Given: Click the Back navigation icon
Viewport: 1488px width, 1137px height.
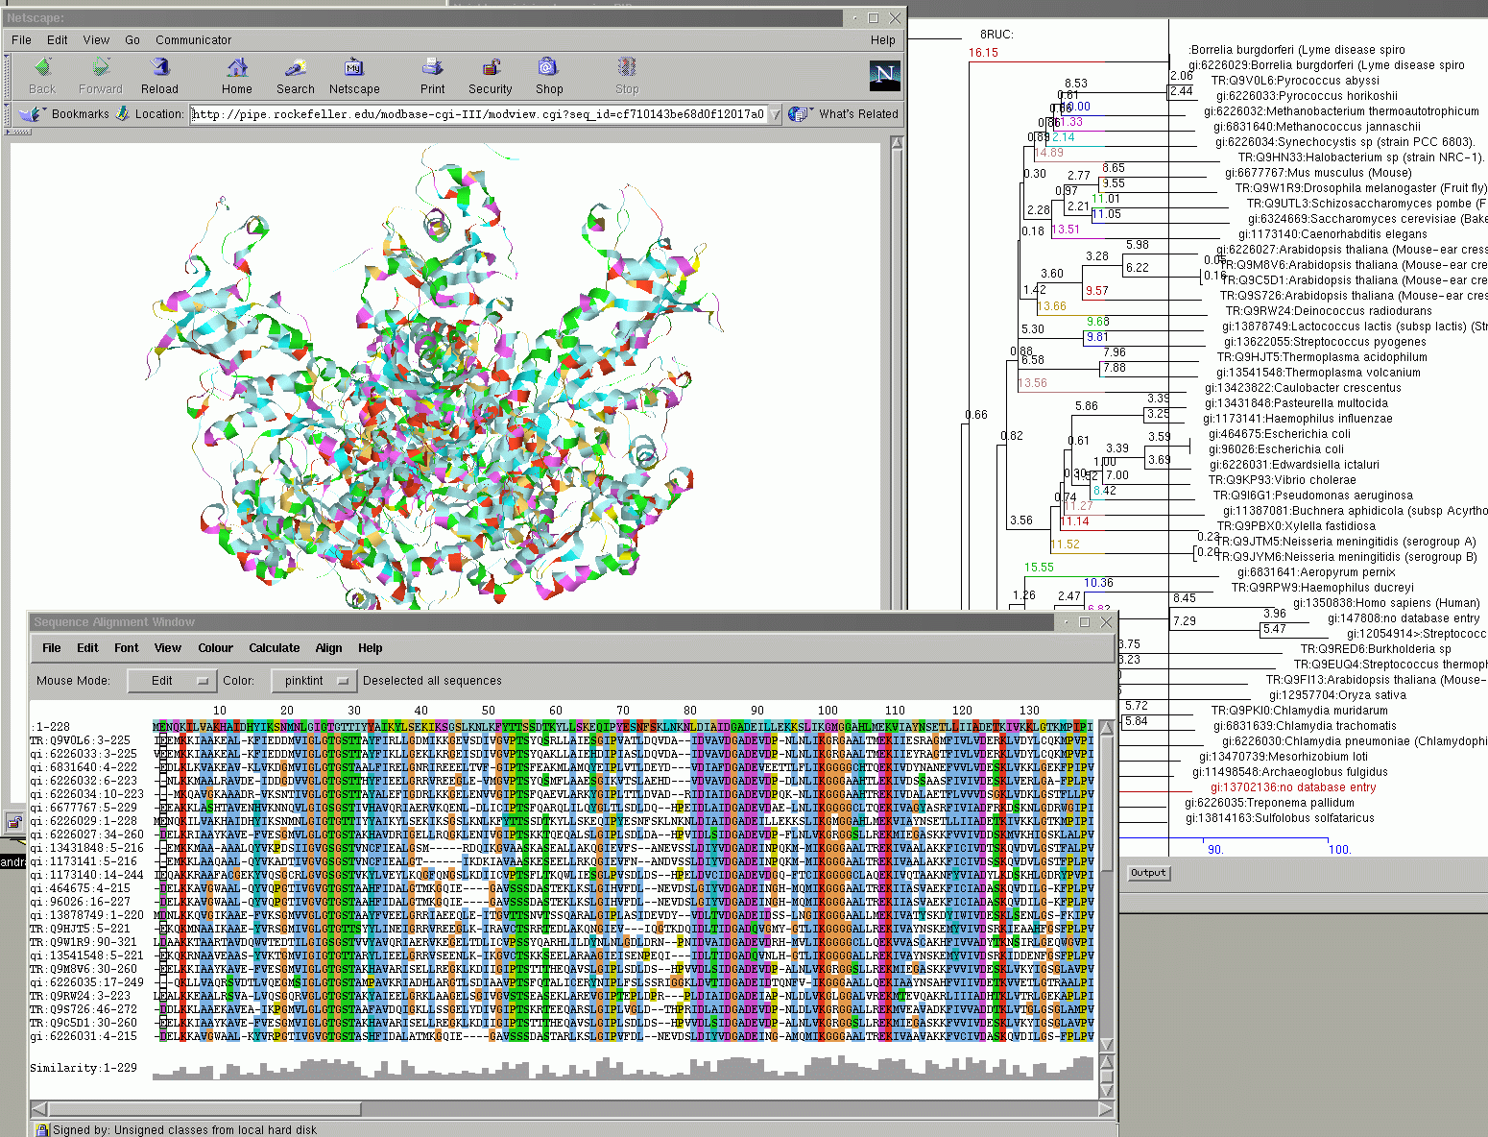Looking at the screenshot, I should (x=42, y=68).
